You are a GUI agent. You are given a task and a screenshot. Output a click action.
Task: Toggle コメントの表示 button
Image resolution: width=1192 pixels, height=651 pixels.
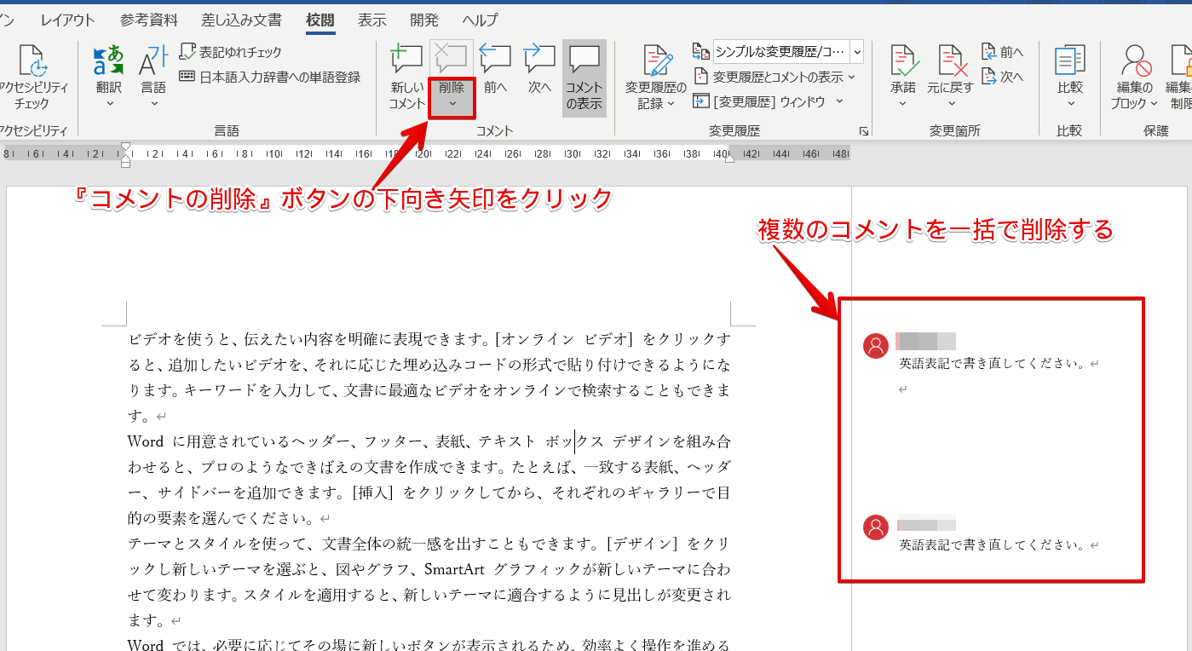coord(584,77)
